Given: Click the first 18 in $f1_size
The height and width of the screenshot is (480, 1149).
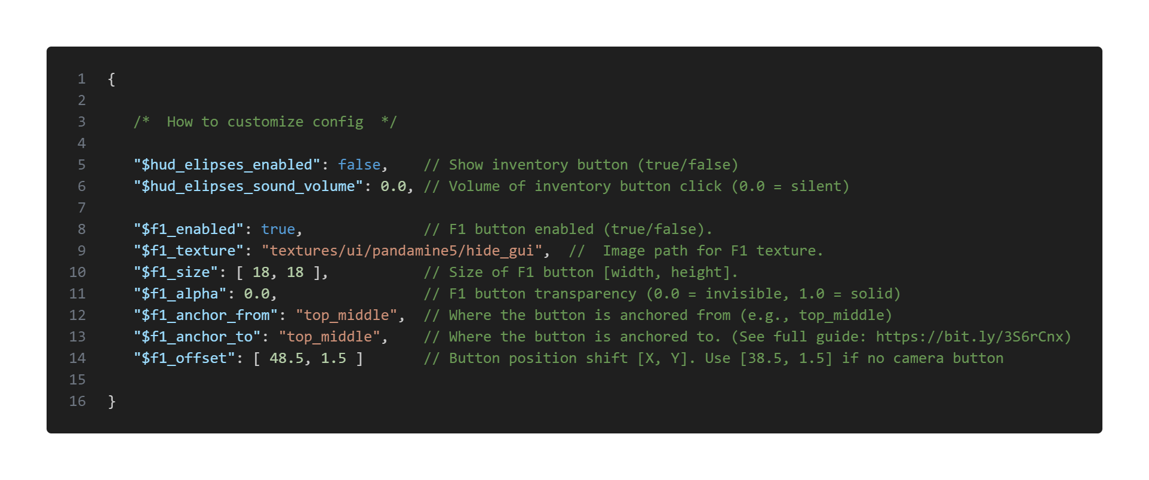Looking at the screenshot, I should [x=261, y=272].
